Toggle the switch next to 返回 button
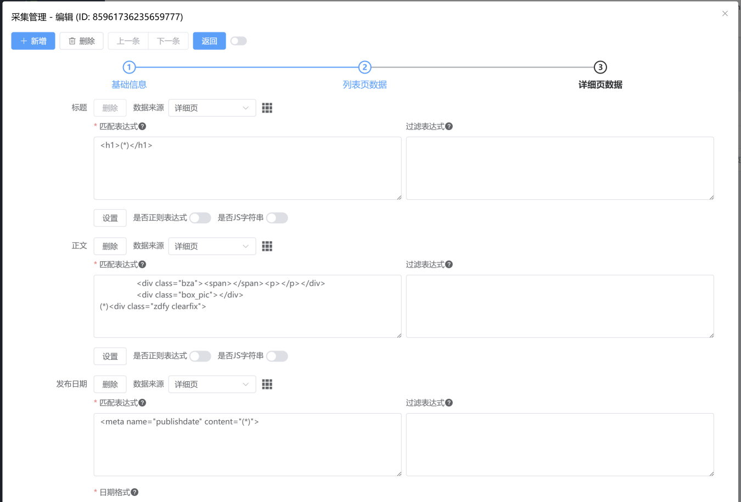 pyautogui.click(x=239, y=41)
